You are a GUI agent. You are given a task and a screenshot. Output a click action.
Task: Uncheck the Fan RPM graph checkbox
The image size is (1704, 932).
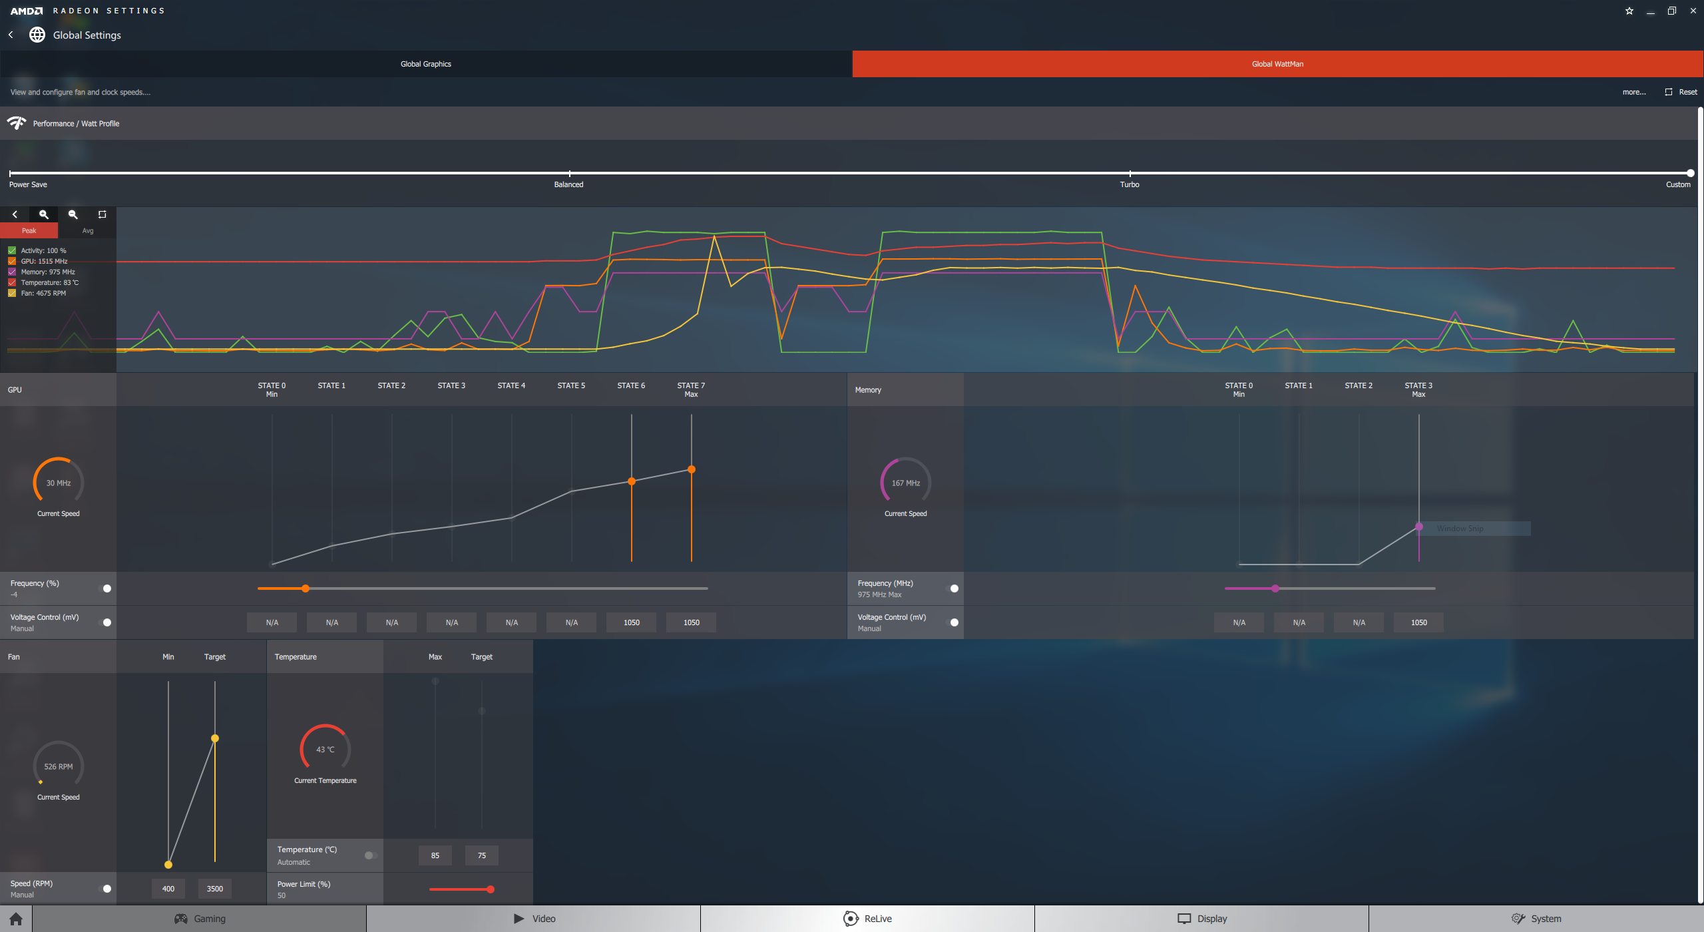pyautogui.click(x=12, y=293)
